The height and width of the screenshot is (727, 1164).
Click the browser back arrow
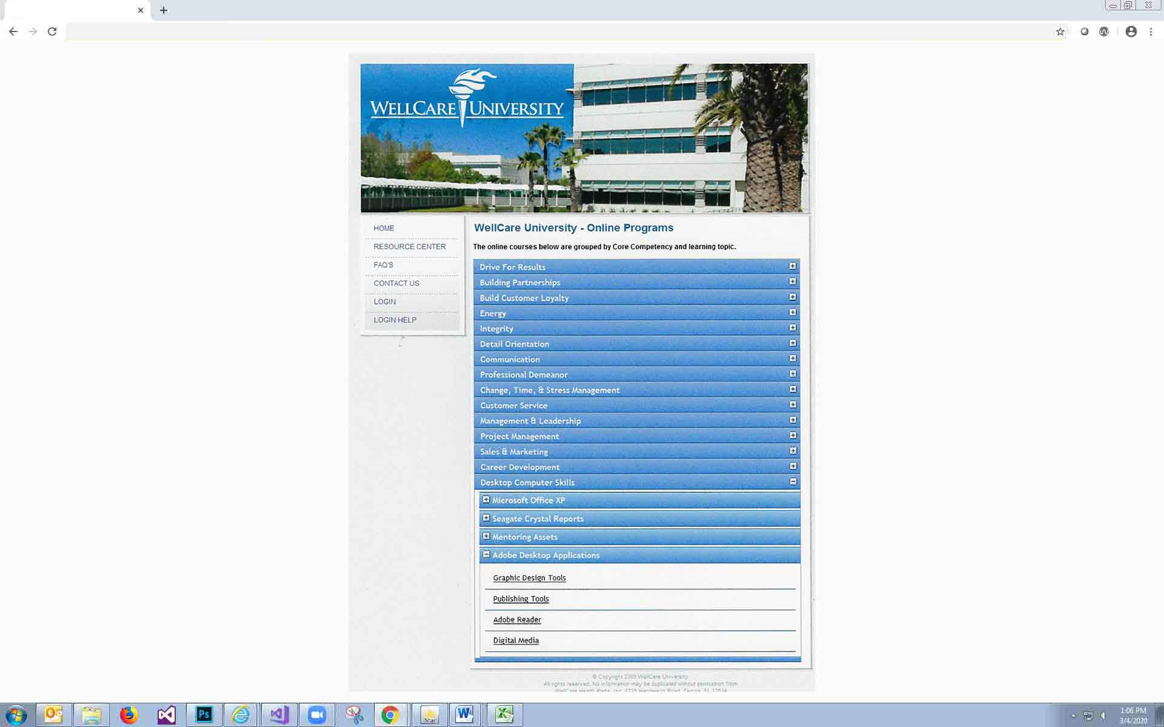click(x=13, y=32)
